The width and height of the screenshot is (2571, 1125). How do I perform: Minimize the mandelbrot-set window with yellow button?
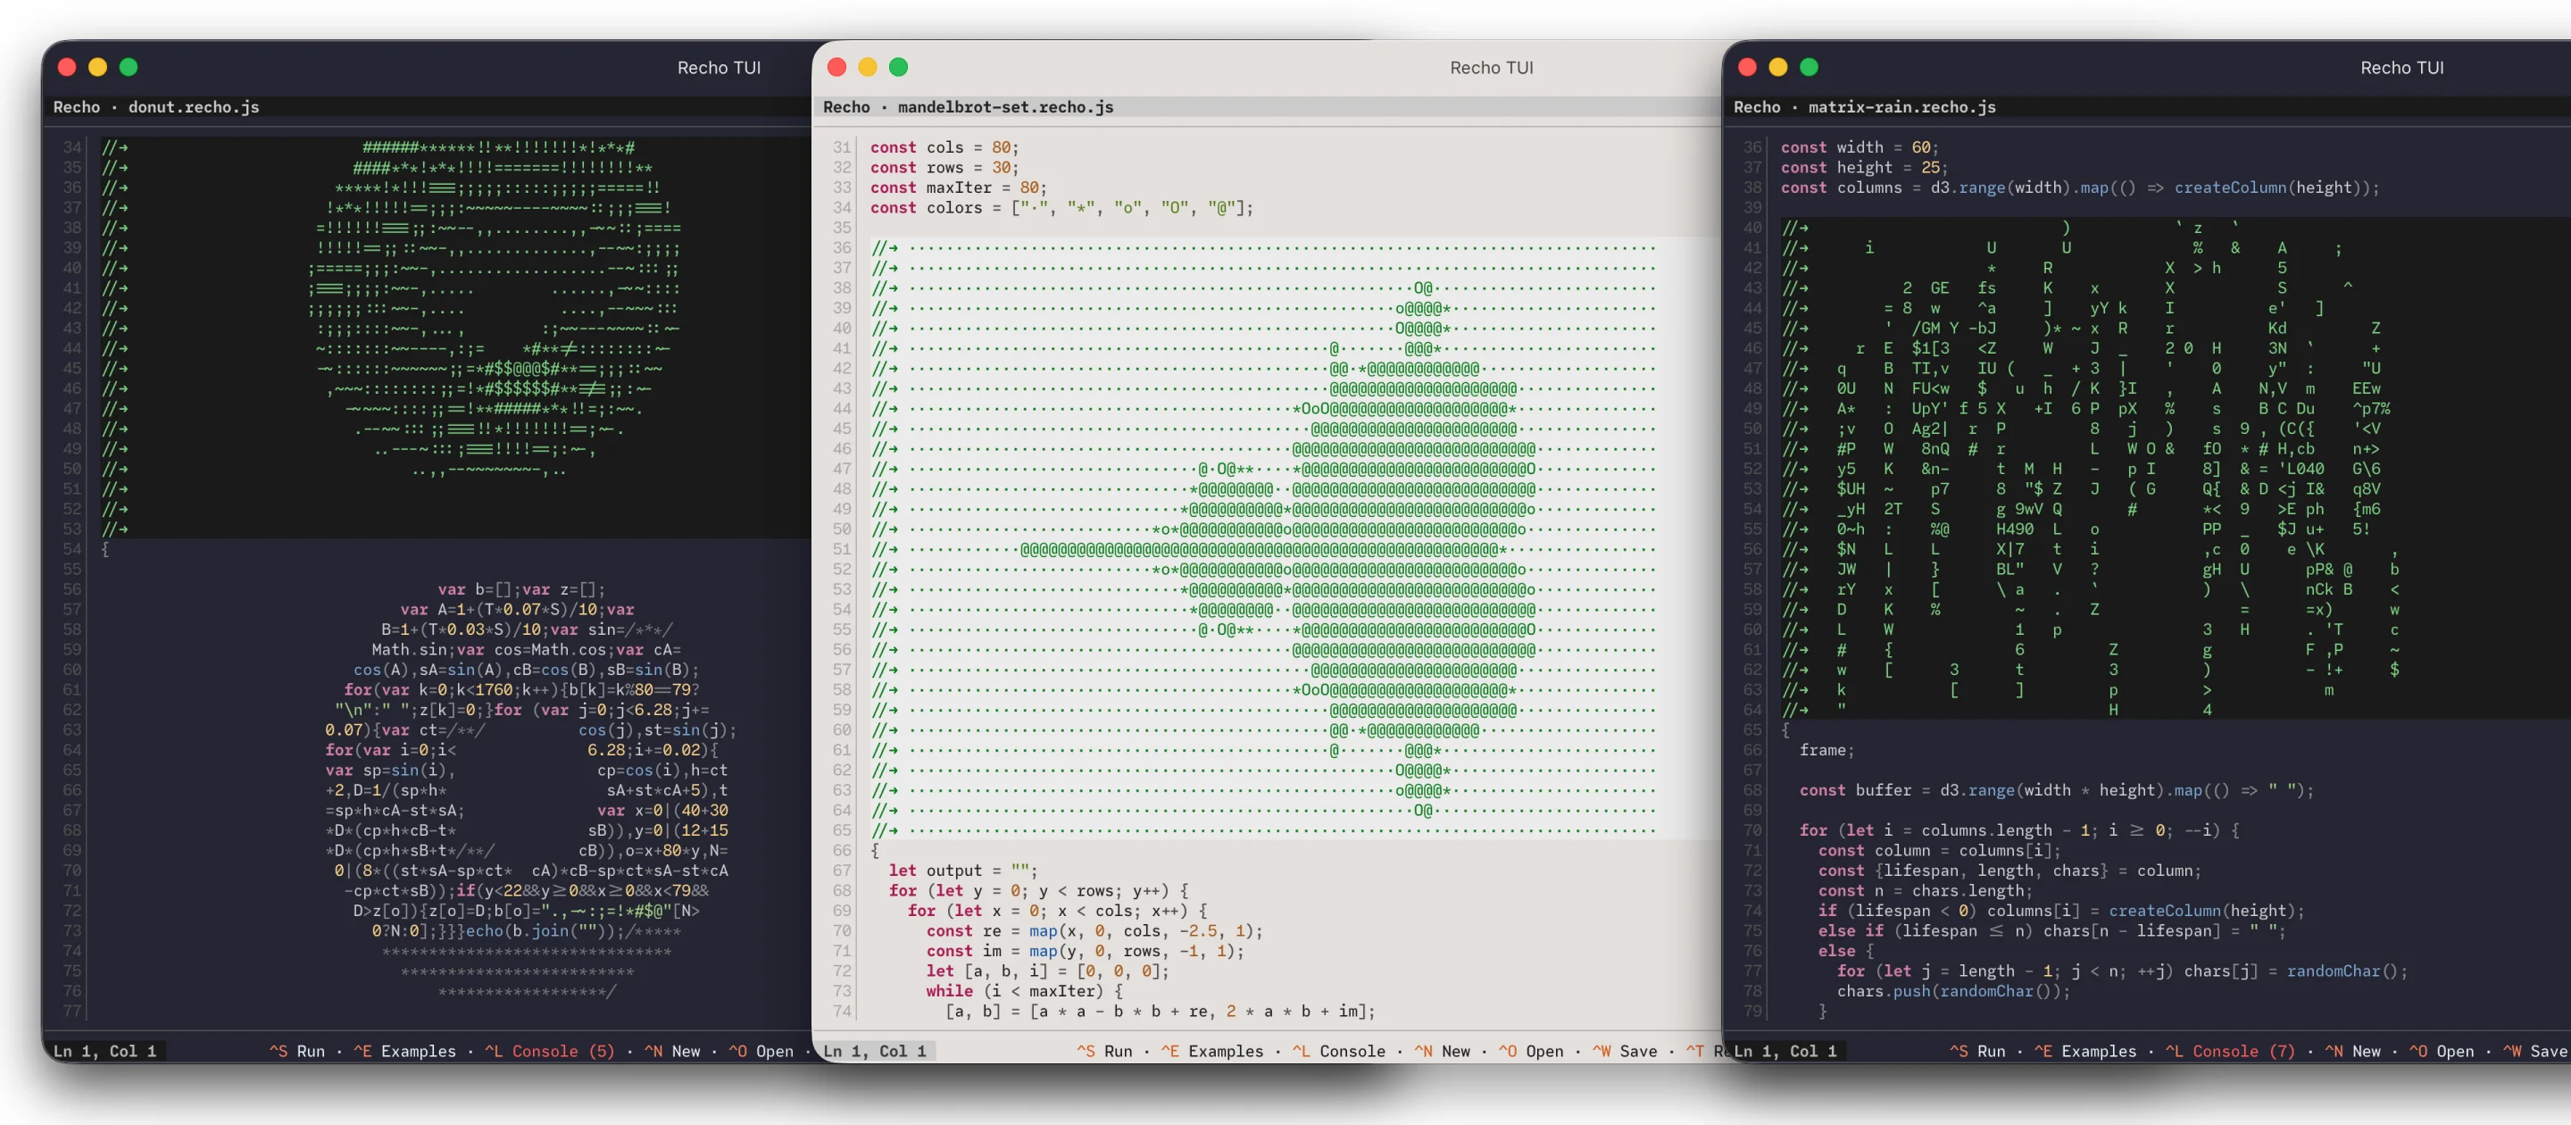click(869, 67)
